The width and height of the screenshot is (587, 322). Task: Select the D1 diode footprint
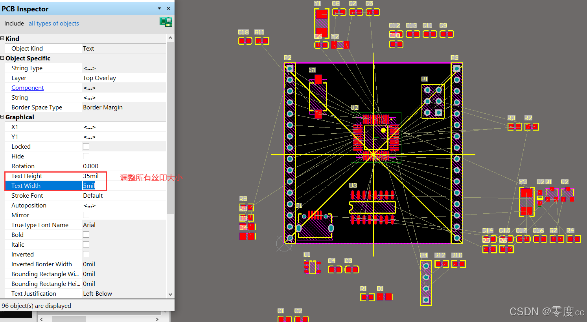(x=385, y=297)
